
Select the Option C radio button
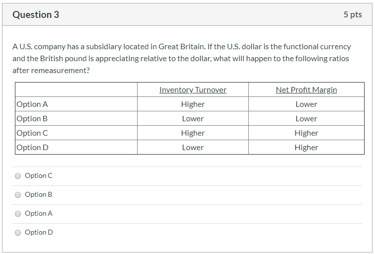[x=18, y=176]
